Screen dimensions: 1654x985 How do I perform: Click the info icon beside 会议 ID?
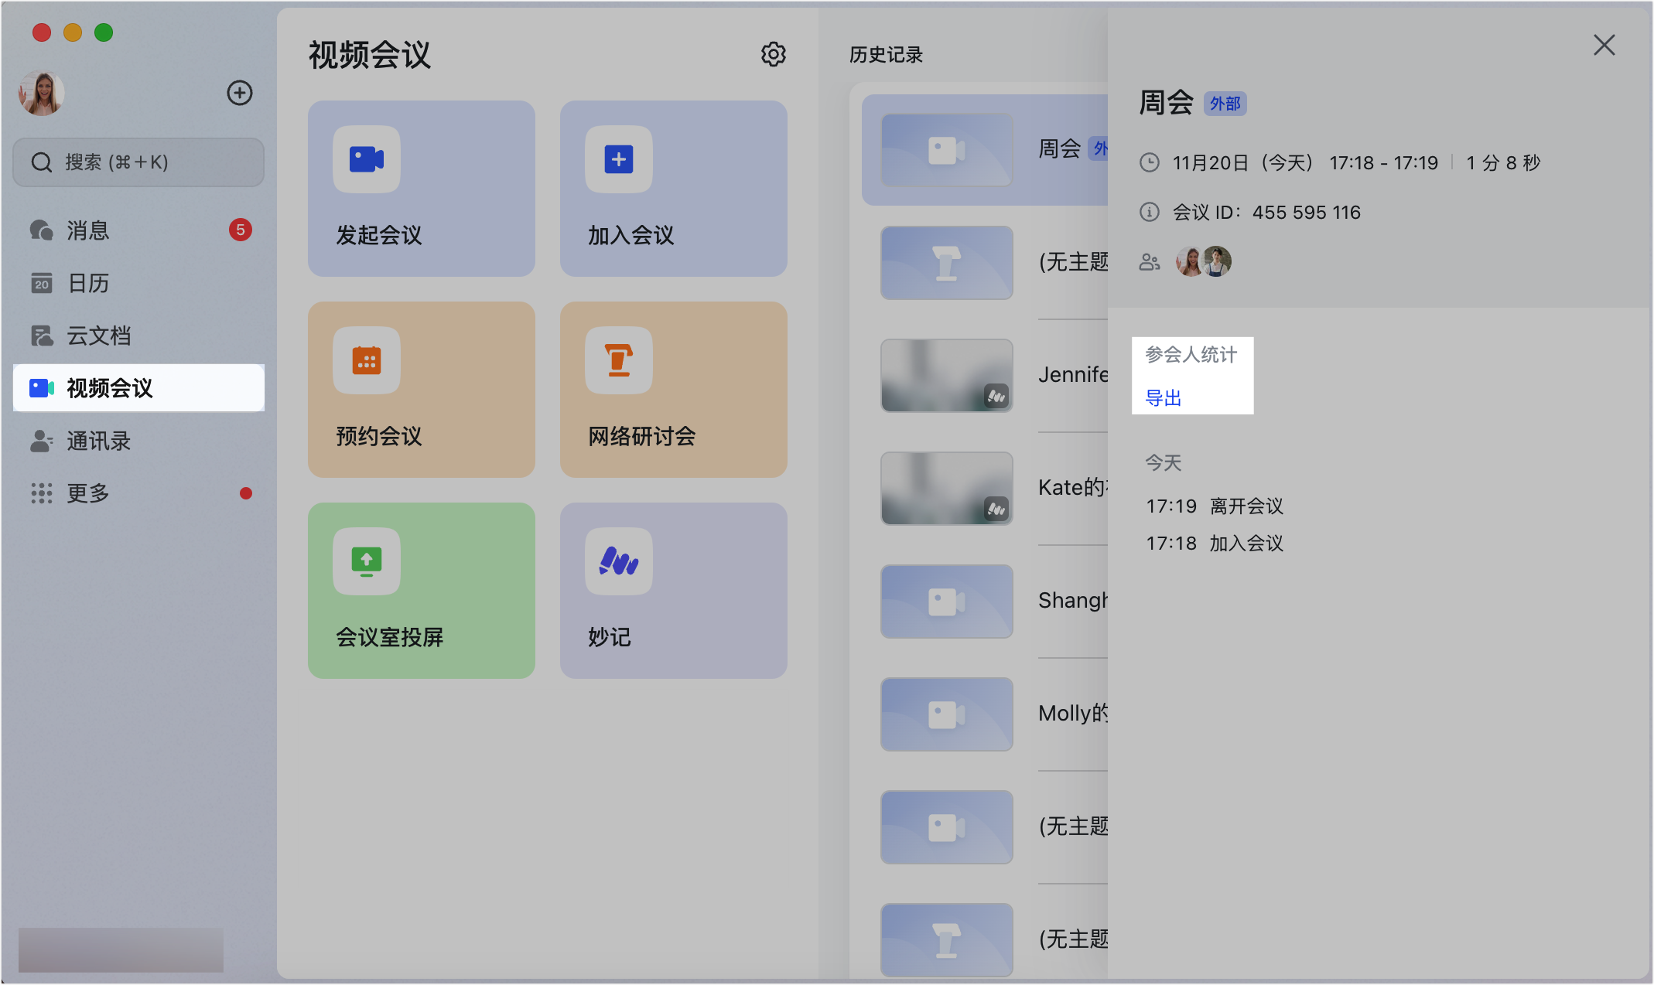pos(1150,212)
